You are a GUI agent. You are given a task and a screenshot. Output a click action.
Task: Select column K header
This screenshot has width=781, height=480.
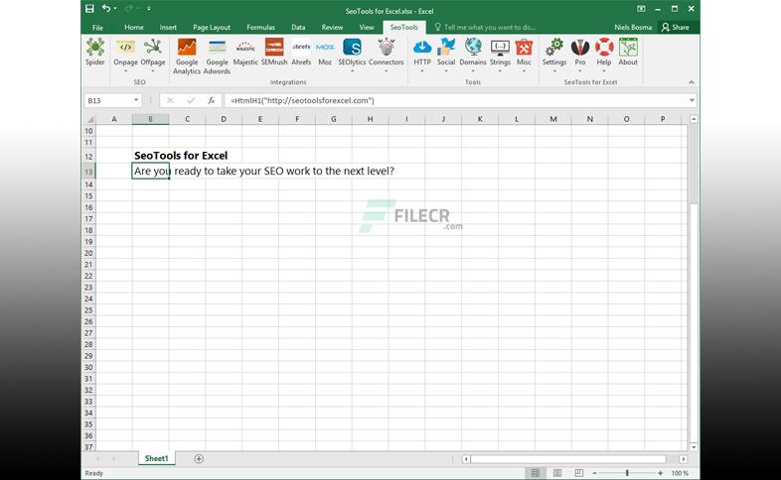480,119
